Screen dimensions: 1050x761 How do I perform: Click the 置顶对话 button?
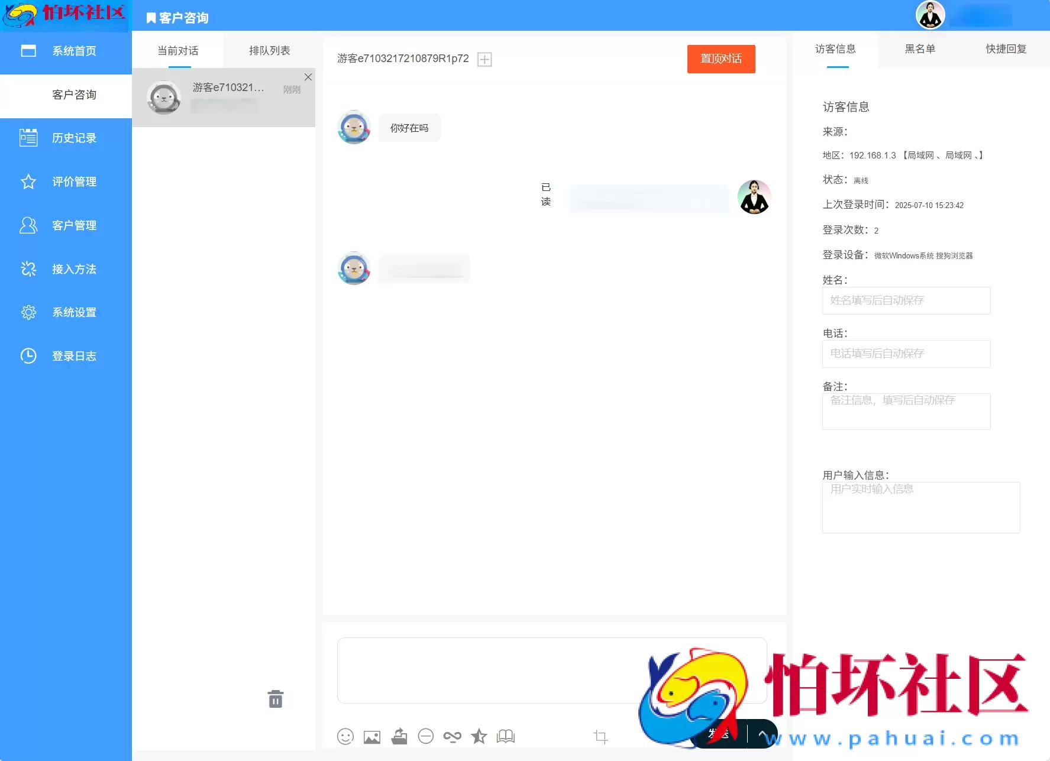(721, 59)
